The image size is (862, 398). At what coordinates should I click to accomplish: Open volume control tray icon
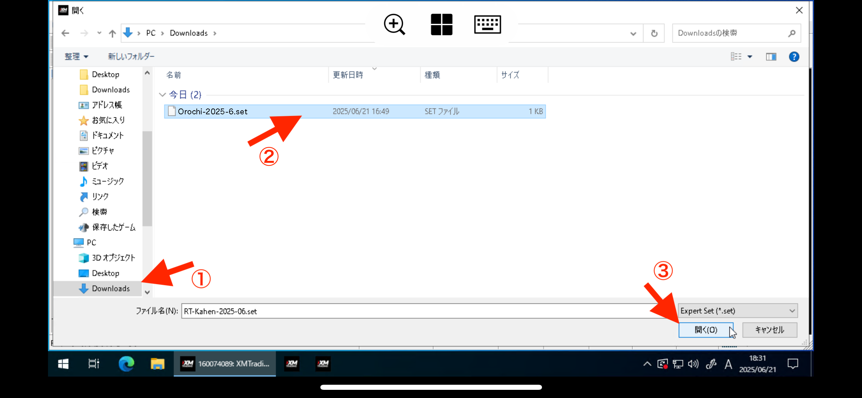tap(693, 364)
